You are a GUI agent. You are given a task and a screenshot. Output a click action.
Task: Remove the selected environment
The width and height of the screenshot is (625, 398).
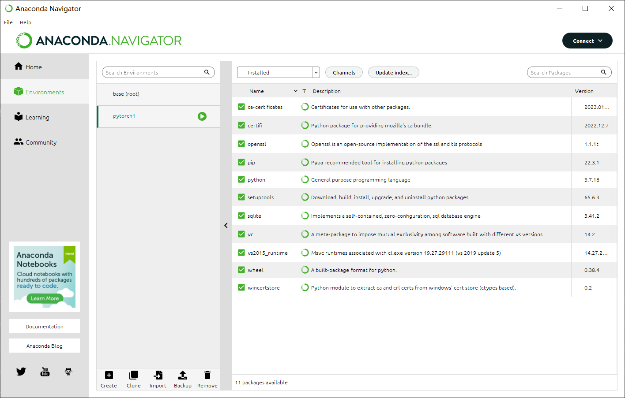click(x=207, y=379)
